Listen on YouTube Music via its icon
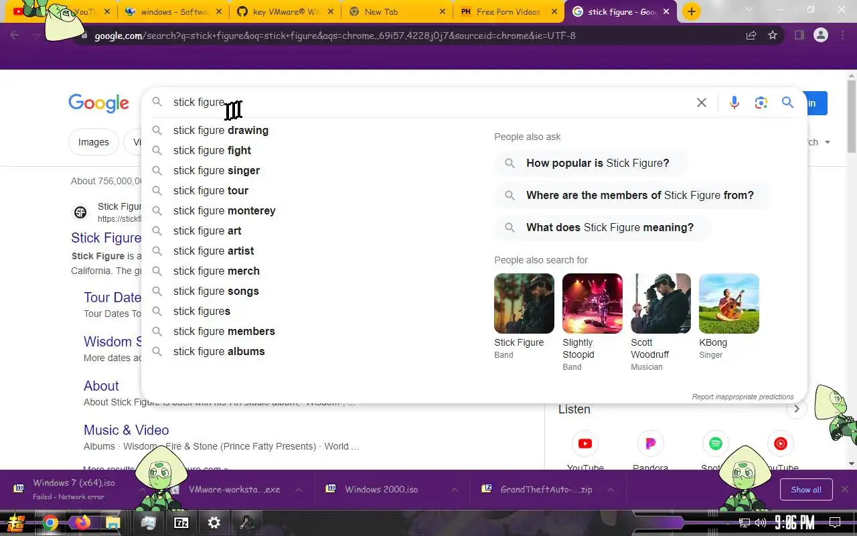The image size is (857, 536). click(780, 444)
